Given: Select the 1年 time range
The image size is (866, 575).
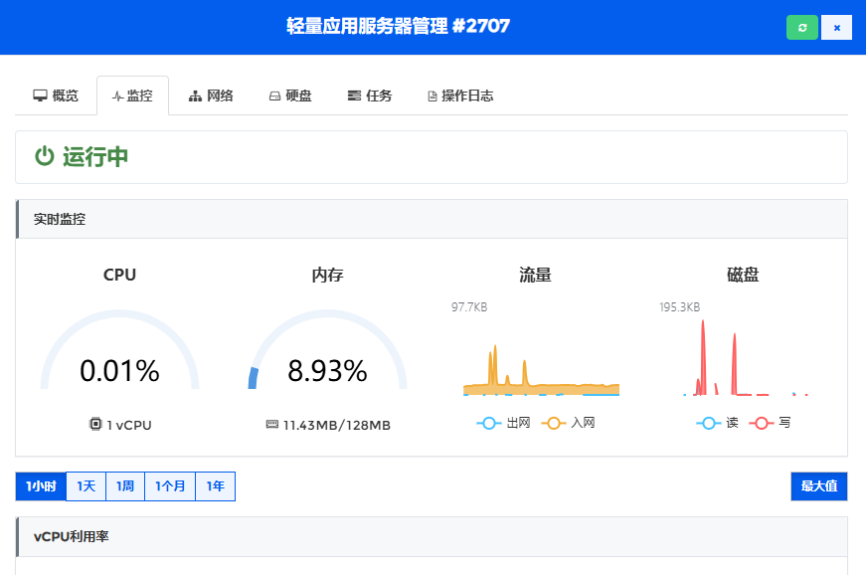Looking at the screenshot, I should point(216,486).
